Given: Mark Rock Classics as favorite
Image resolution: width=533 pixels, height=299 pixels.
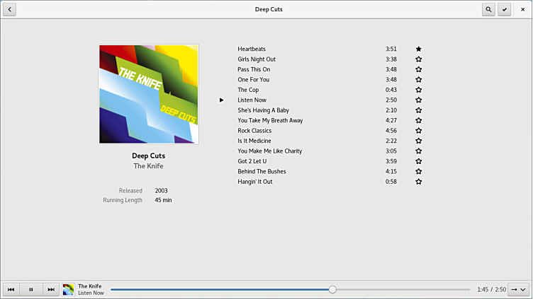Looking at the screenshot, I should pyautogui.click(x=418, y=131).
